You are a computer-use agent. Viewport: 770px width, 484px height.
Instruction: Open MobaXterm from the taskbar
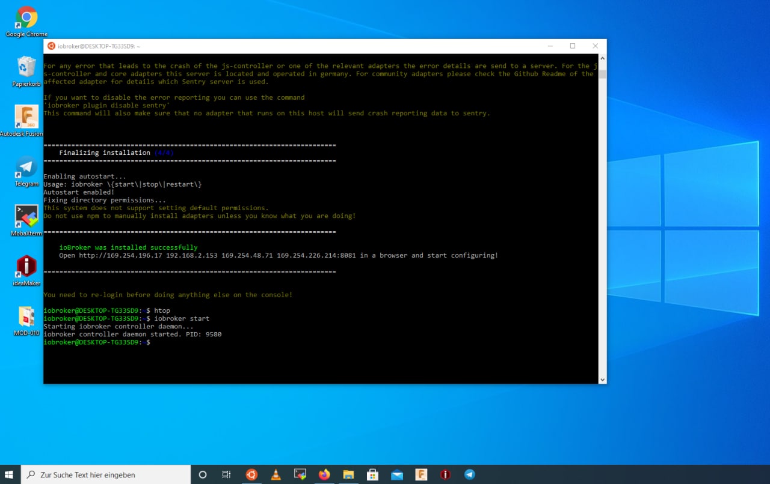pyautogui.click(x=300, y=474)
